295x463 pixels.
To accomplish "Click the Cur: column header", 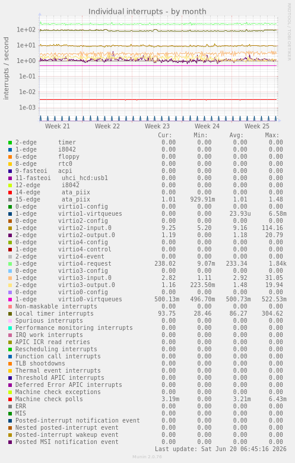I will coord(164,136).
